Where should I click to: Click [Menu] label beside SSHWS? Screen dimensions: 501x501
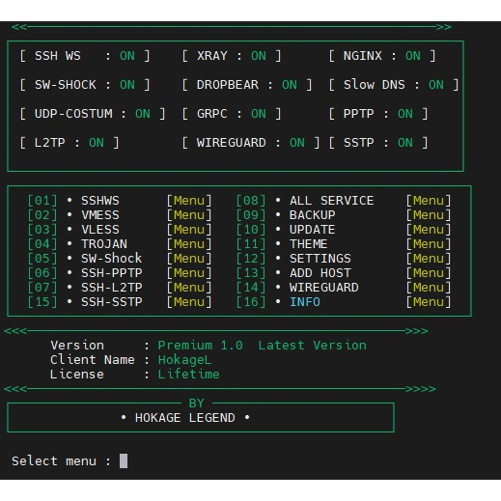(189, 201)
